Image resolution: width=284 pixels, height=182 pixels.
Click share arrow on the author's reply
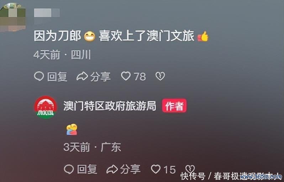(112, 169)
